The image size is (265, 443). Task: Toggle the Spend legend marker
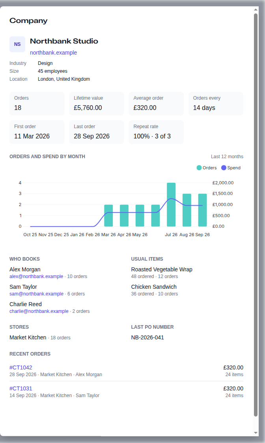point(224,168)
